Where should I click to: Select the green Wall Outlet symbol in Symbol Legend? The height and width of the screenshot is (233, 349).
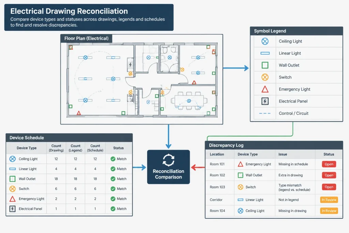pyautogui.click(x=265, y=65)
